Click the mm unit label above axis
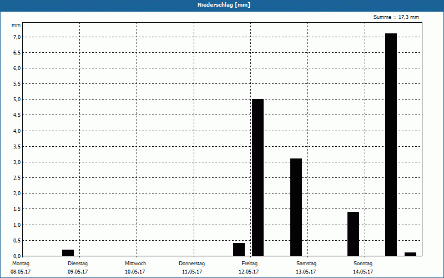444x278 pixels. (x=16, y=25)
